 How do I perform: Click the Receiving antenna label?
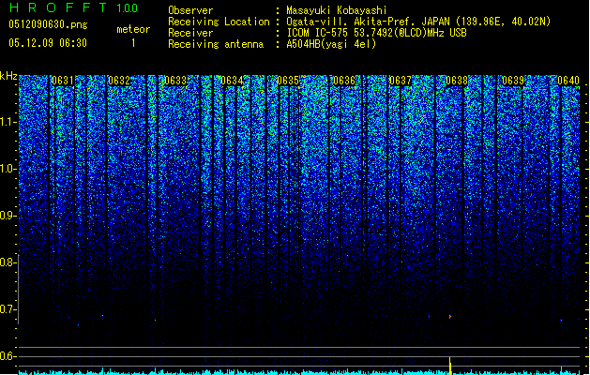(x=216, y=44)
